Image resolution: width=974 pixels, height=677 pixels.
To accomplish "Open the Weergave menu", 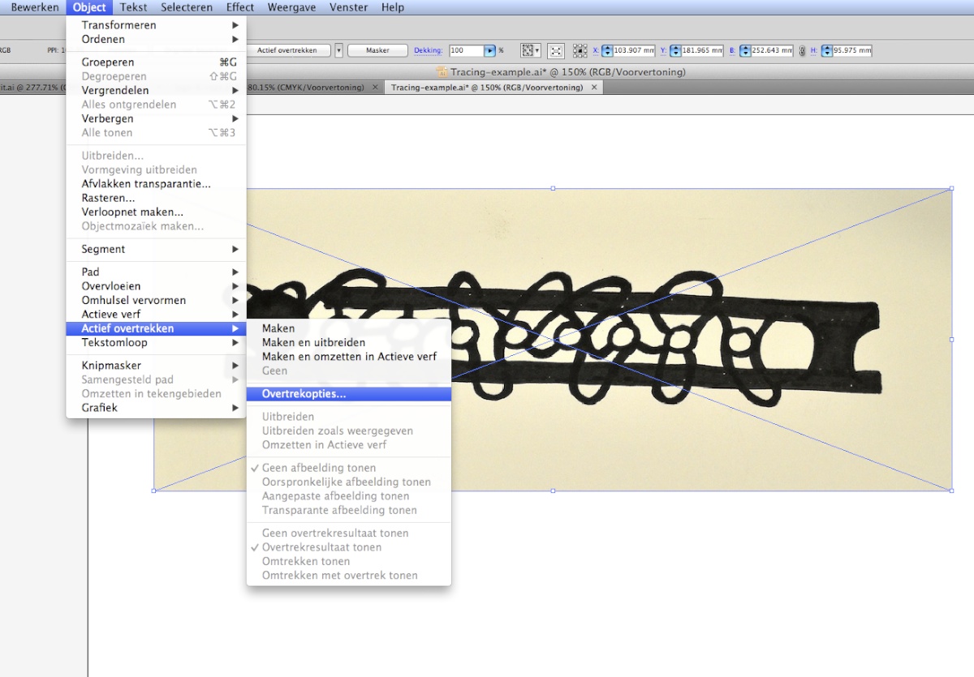I will [x=291, y=7].
